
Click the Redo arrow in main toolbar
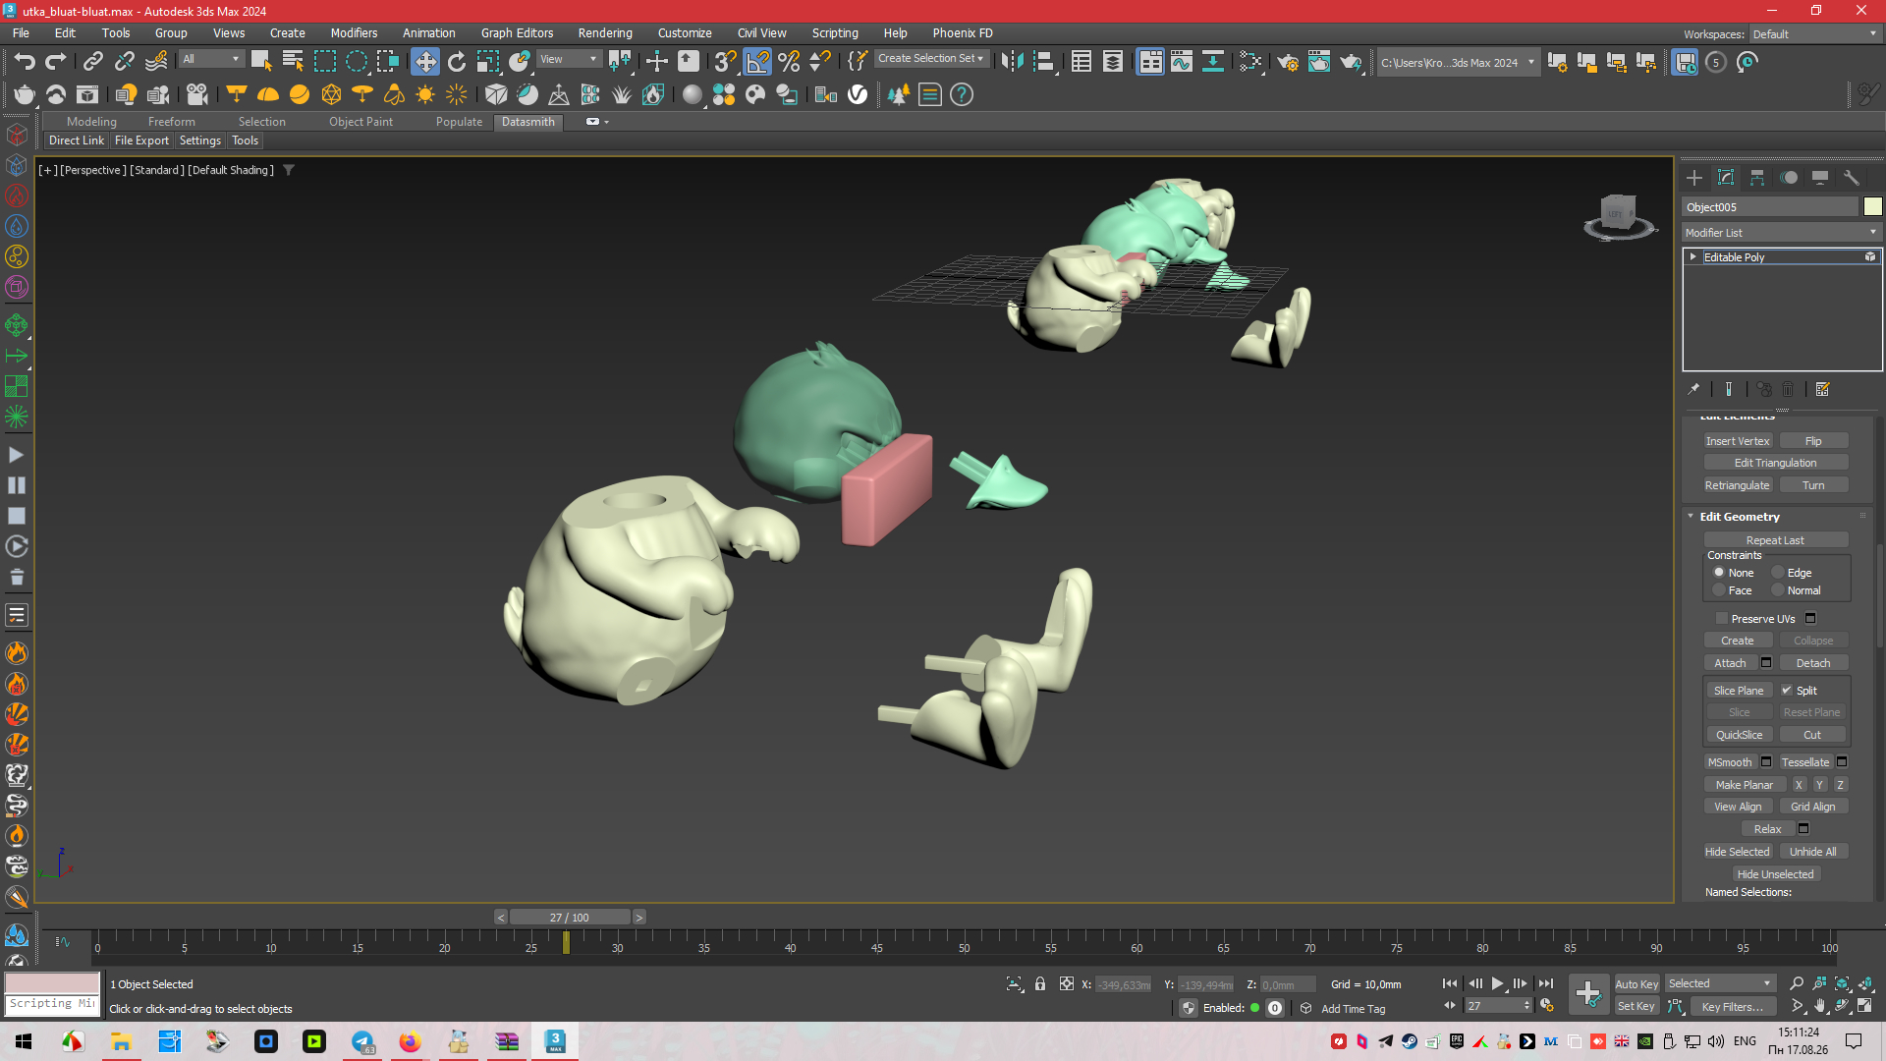(56, 62)
